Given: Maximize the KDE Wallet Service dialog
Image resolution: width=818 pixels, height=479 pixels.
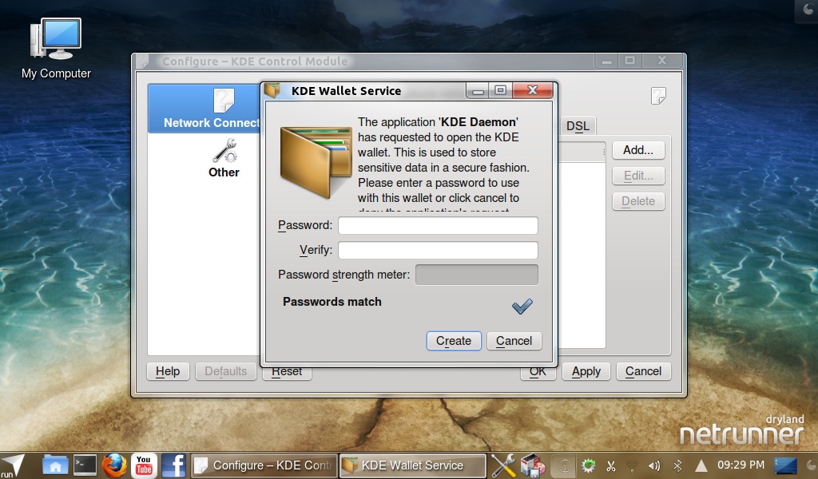Looking at the screenshot, I should pos(500,90).
